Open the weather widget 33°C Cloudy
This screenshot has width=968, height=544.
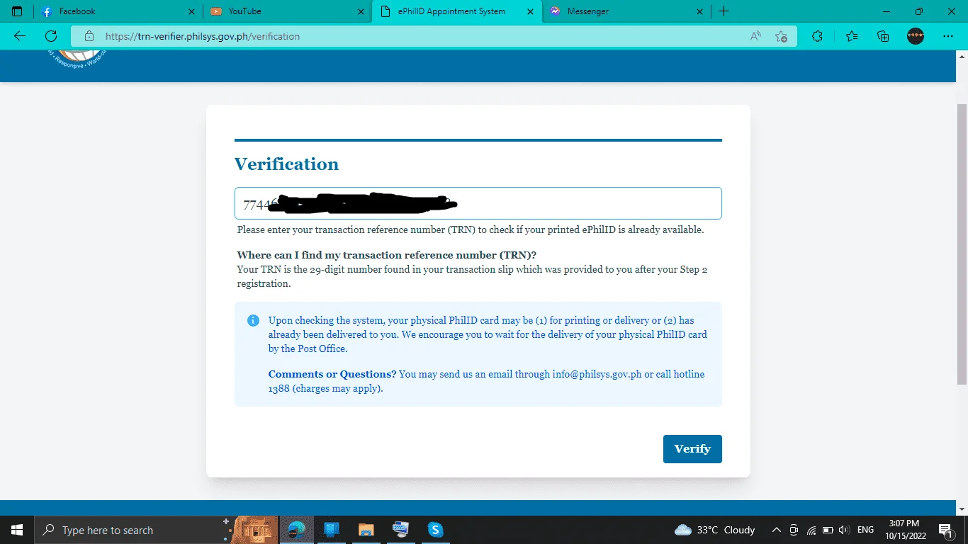pos(715,530)
